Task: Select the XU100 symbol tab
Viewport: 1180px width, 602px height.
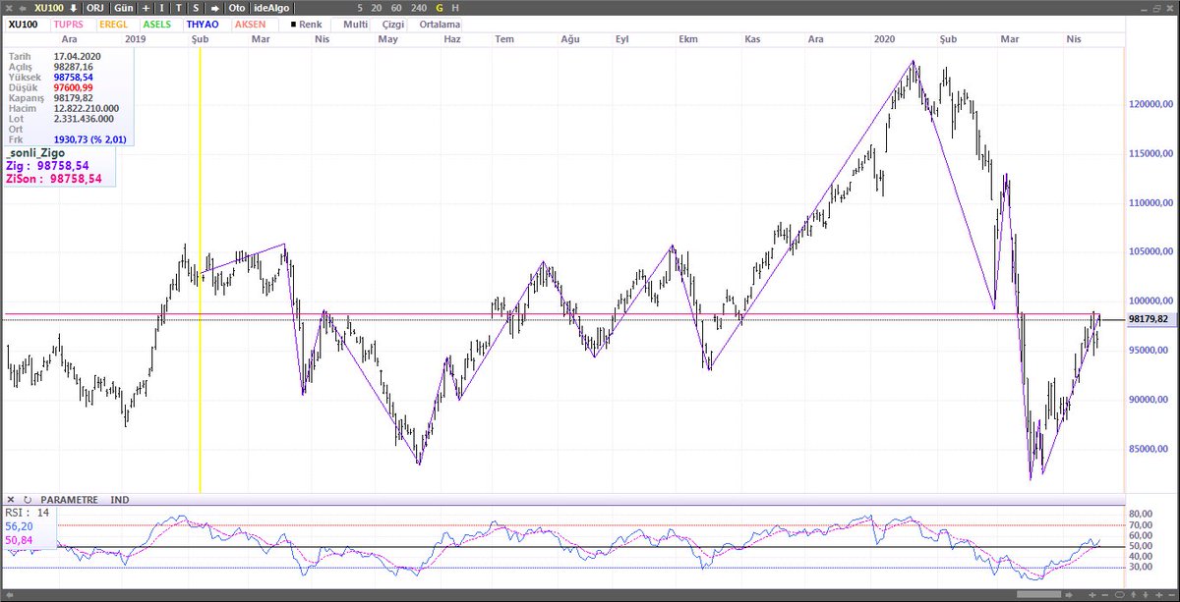Action: [24, 24]
